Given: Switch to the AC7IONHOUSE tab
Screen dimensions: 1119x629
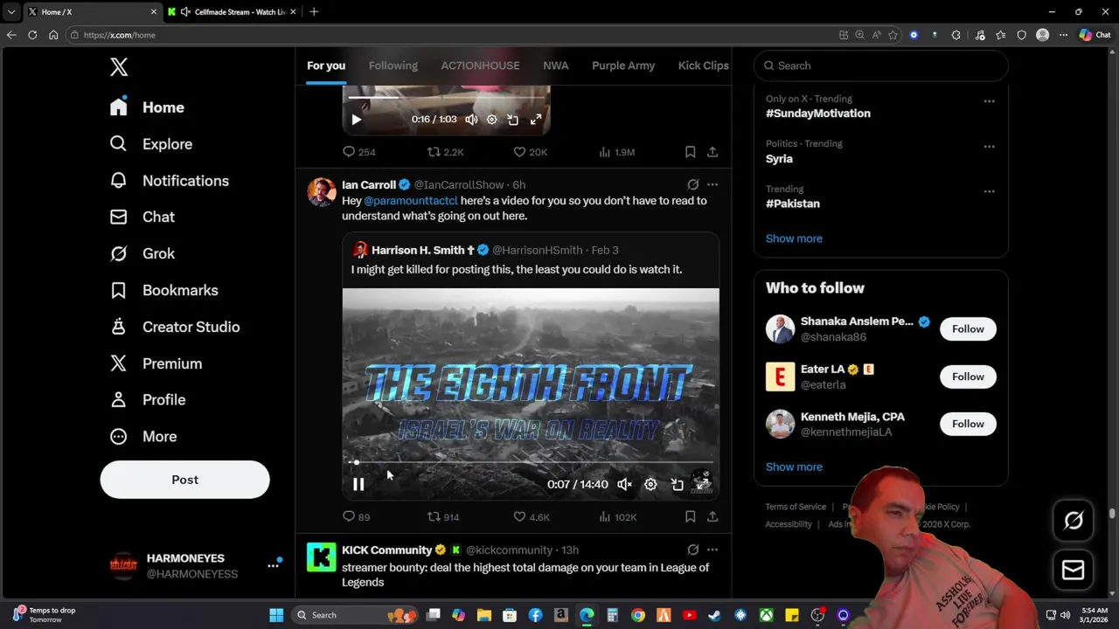Looking at the screenshot, I should pos(480,66).
